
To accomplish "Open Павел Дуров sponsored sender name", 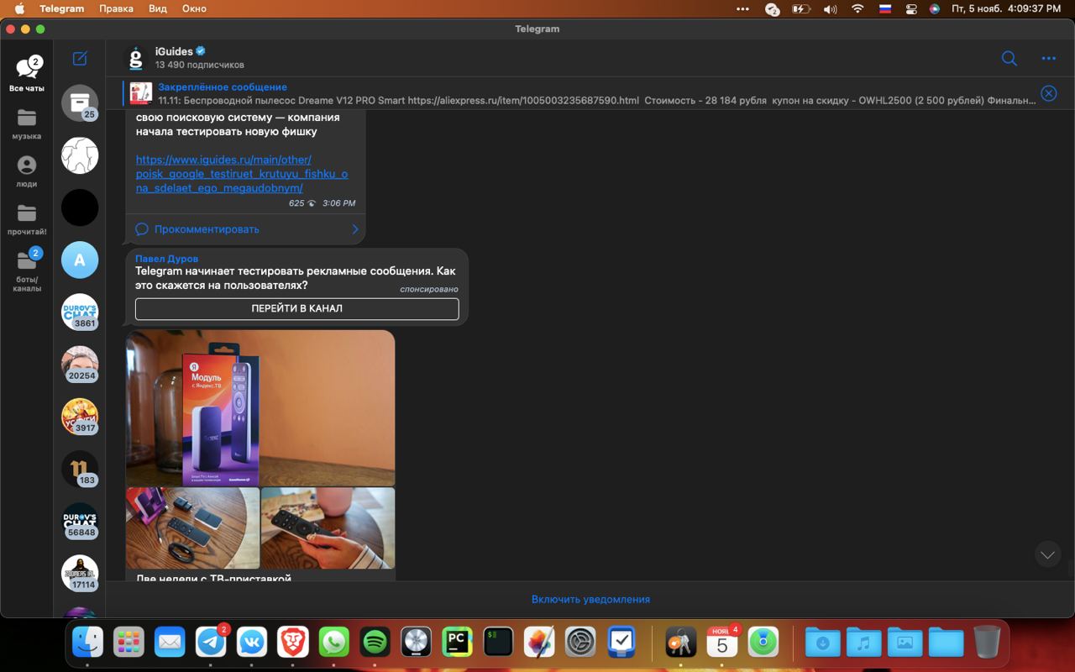I will (x=167, y=259).
